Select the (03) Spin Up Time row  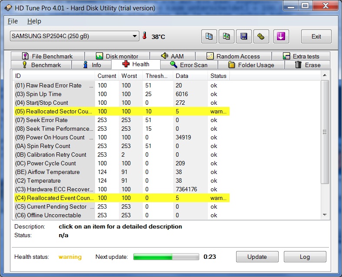coord(122,94)
